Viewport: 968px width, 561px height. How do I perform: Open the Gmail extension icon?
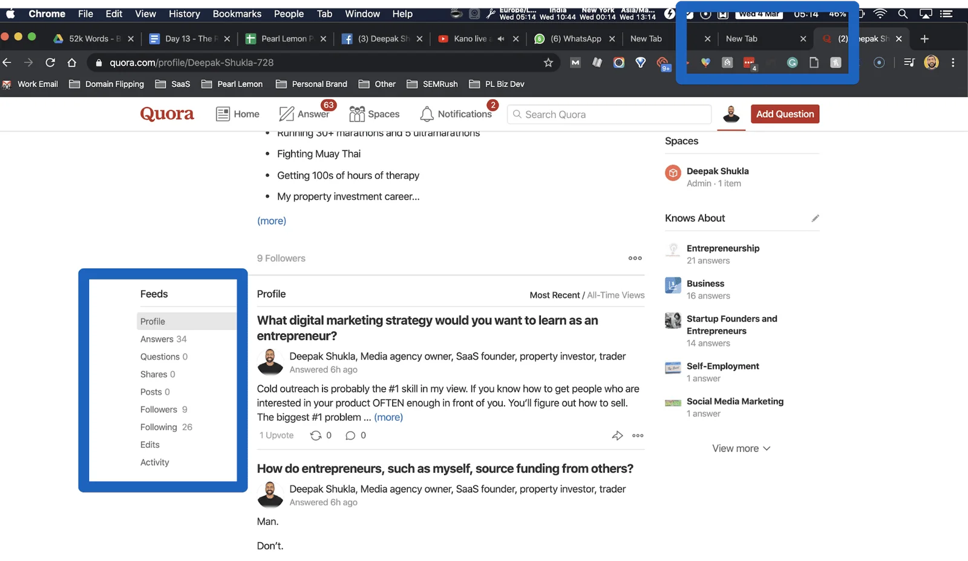[575, 62]
